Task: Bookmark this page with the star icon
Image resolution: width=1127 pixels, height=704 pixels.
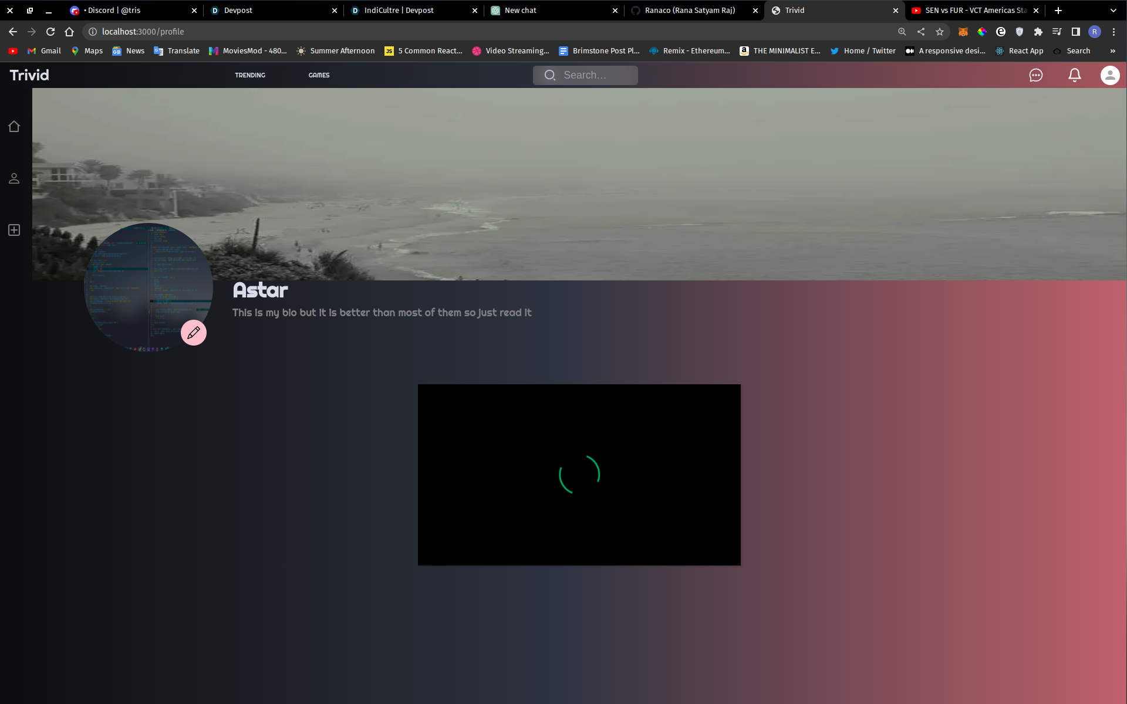Action: pyautogui.click(x=940, y=32)
